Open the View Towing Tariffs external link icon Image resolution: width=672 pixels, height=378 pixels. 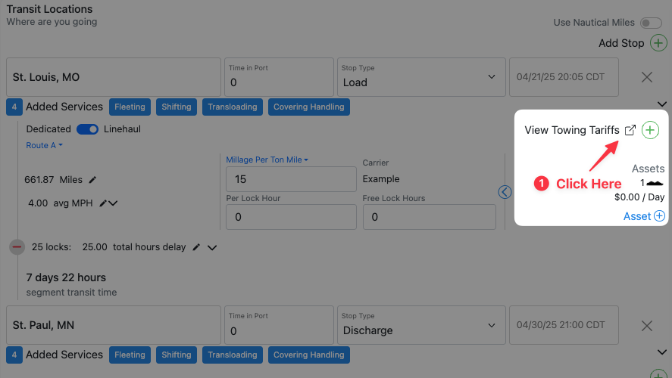[630, 130]
